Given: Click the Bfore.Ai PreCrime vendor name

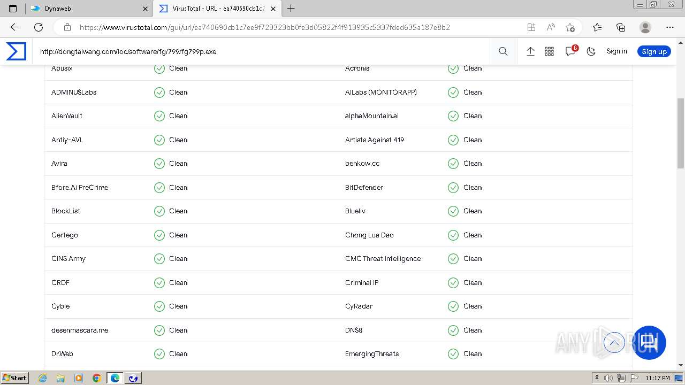Looking at the screenshot, I should click(x=80, y=188).
